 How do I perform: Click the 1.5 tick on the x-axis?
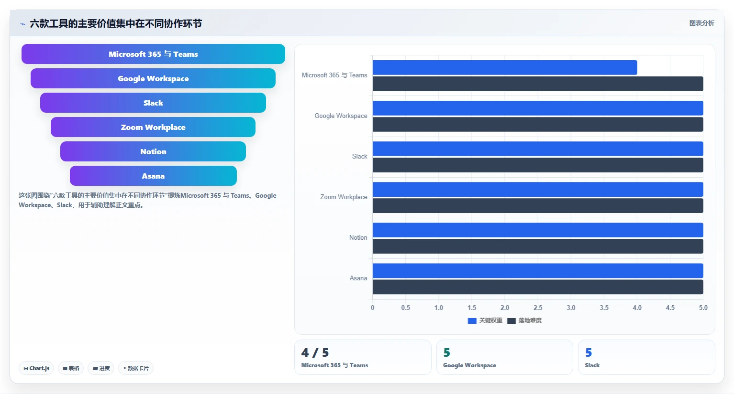472,308
